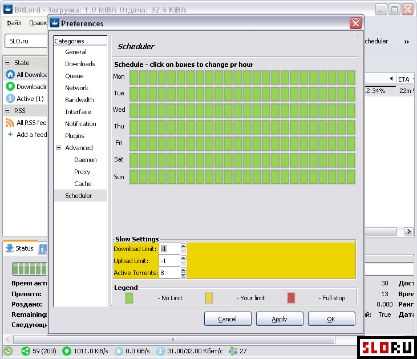Open the Daemon settings
Image resolution: width=417 pixels, height=359 pixels.
point(86,160)
